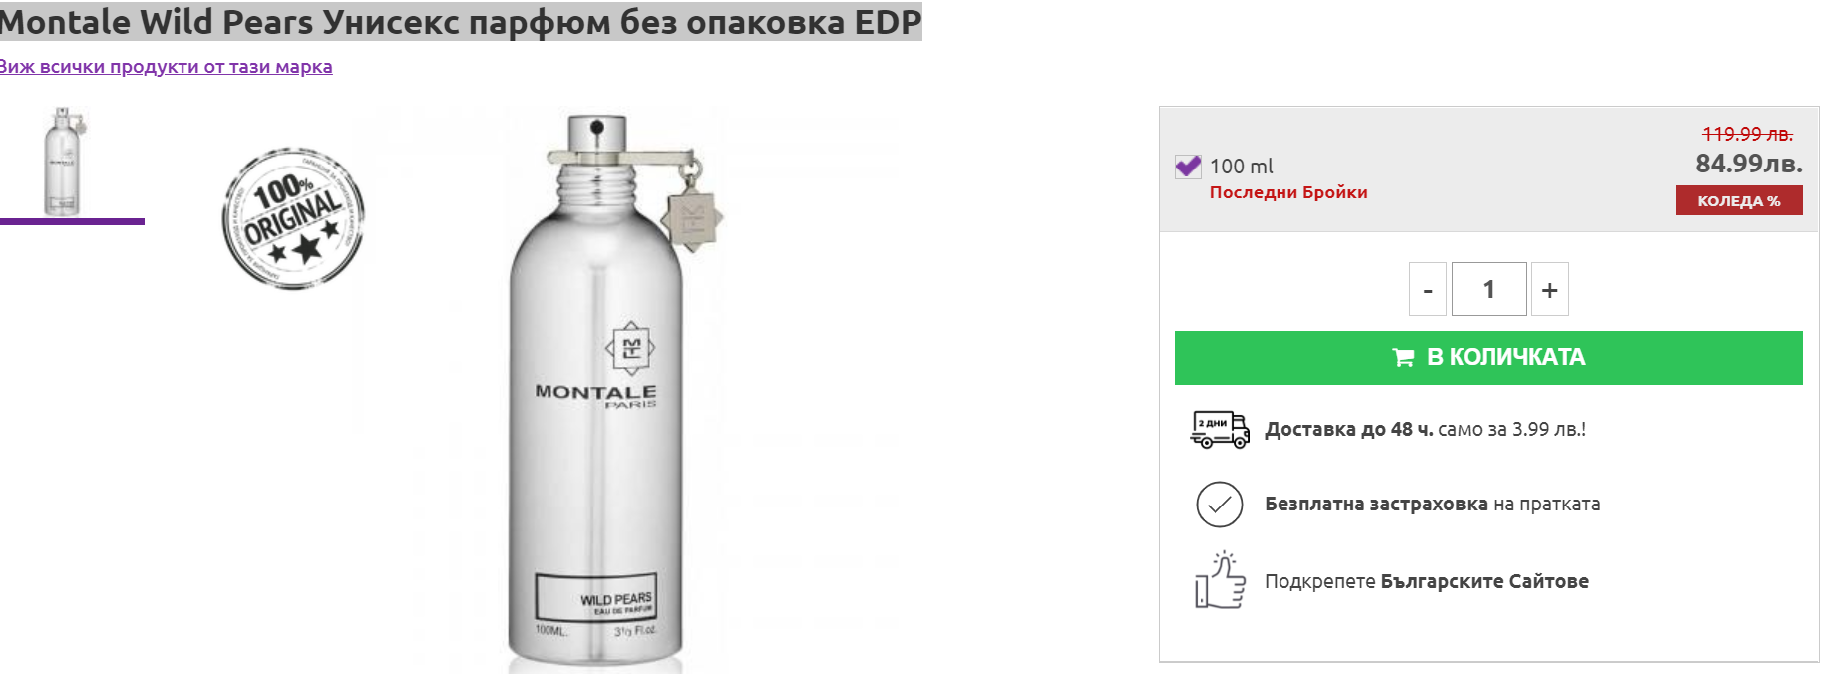This screenshot has width=1829, height=674.
Task: Click the product title heading
Action: [x=460, y=22]
